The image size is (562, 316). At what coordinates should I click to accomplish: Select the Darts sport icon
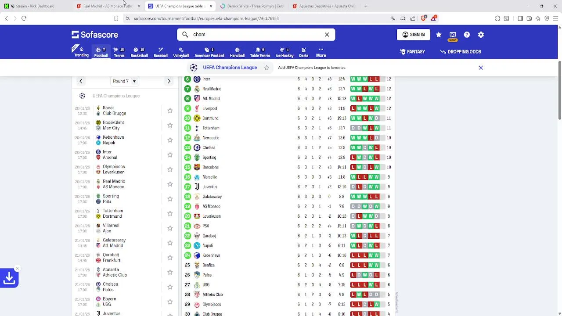303,52
